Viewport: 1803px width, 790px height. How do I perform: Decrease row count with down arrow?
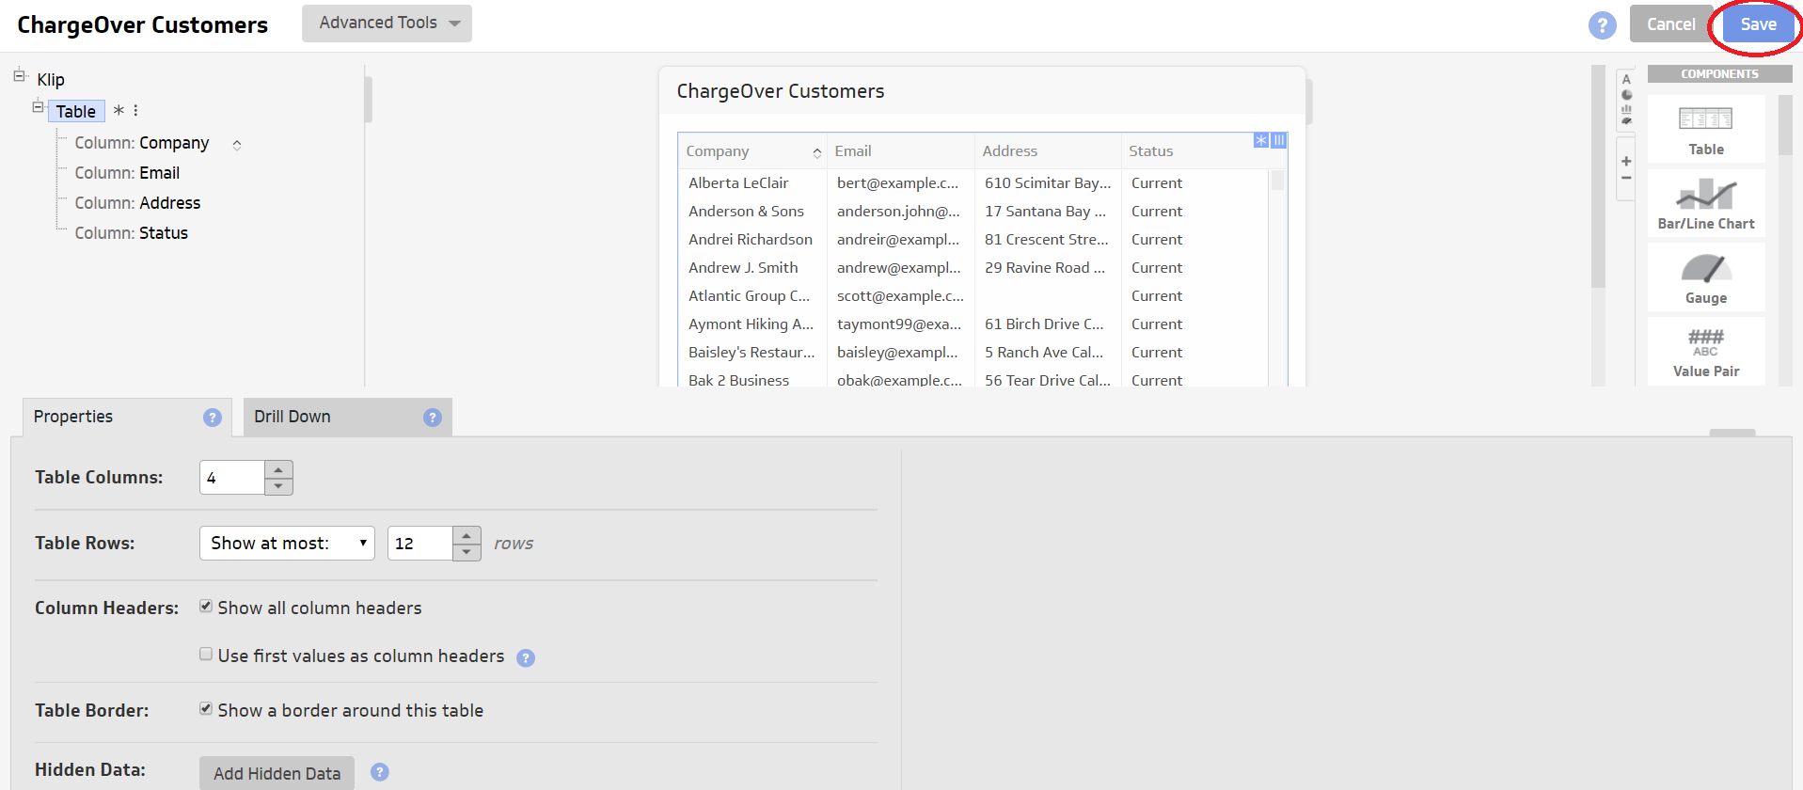467,552
